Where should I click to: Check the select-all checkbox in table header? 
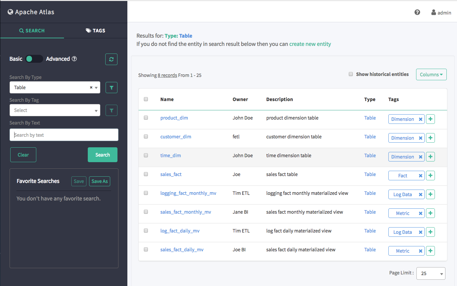[146, 99]
